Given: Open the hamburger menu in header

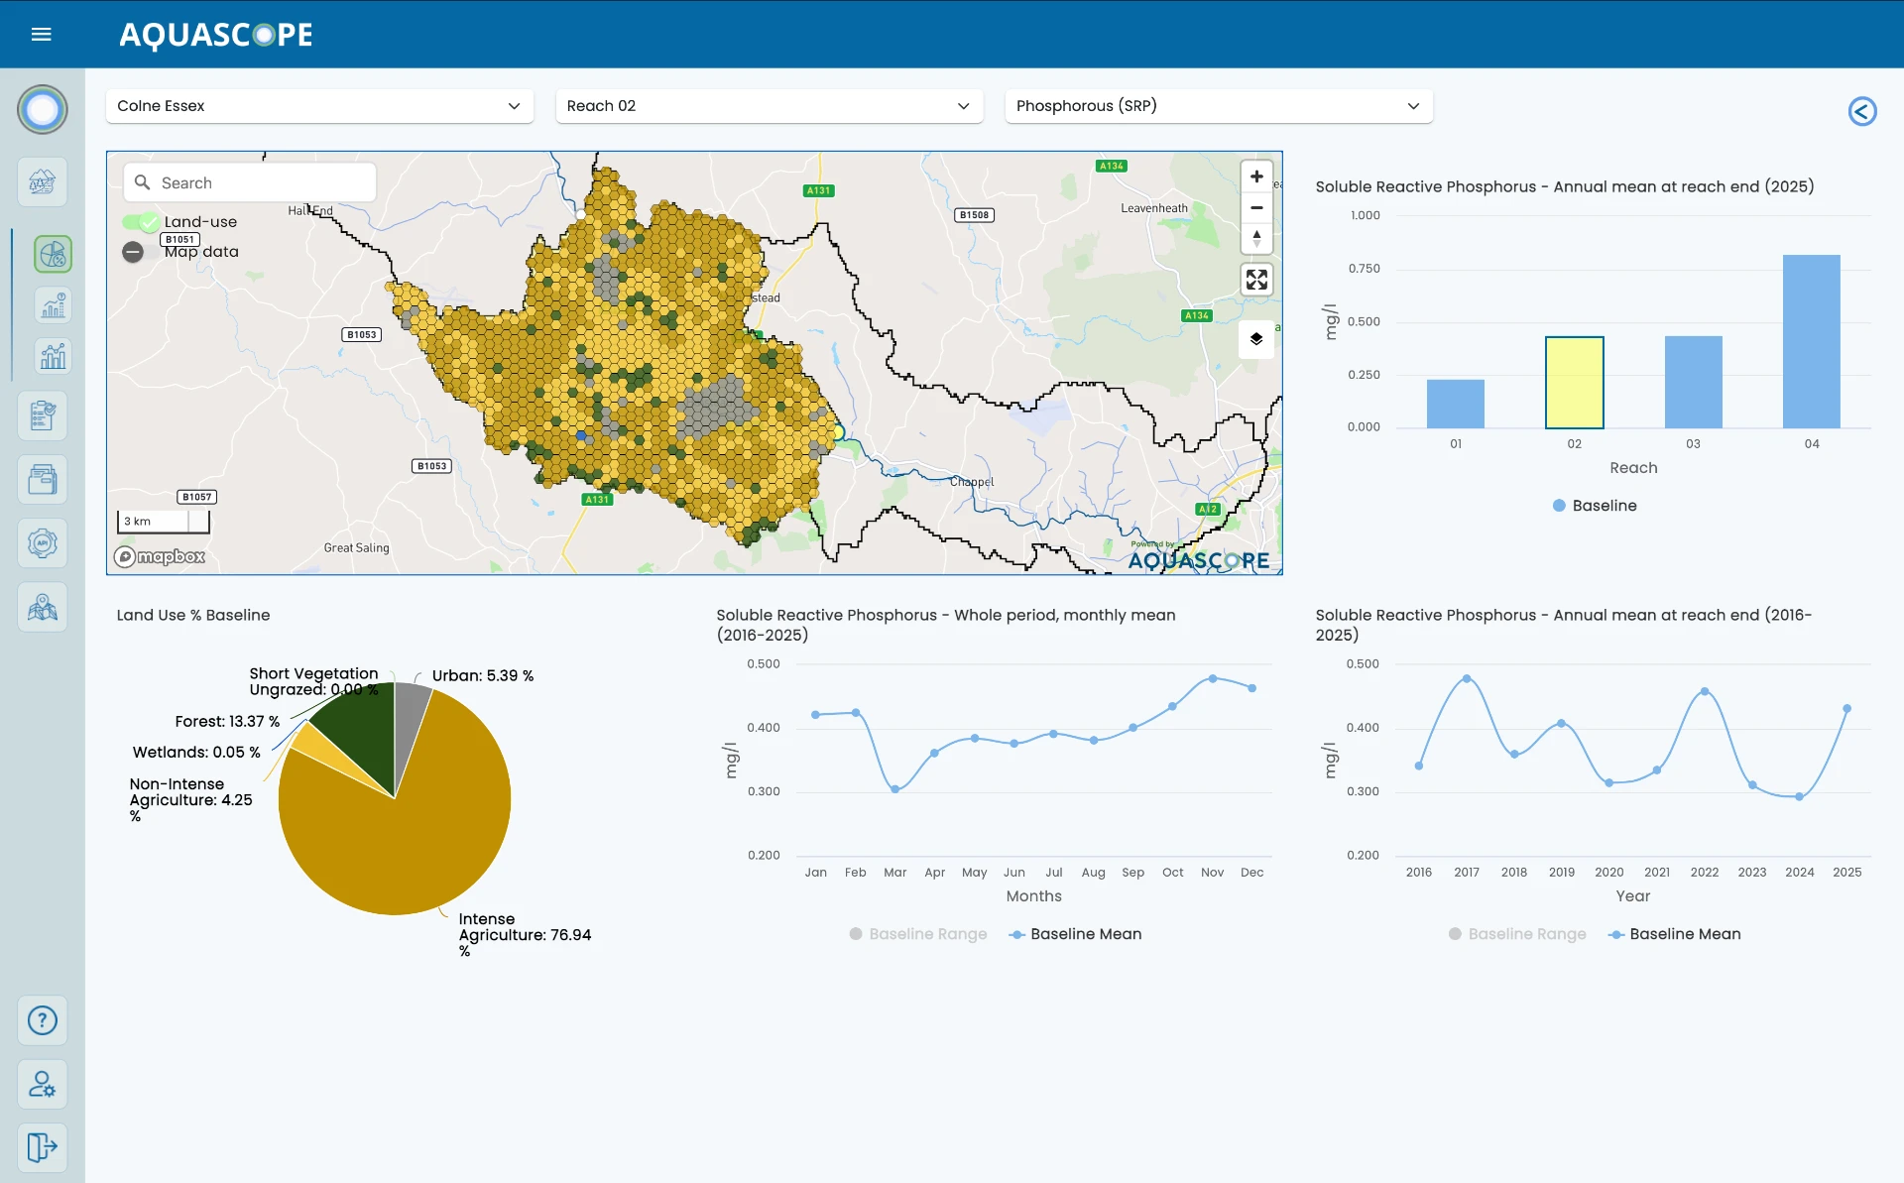Looking at the screenshot, I should click(42, 35).
